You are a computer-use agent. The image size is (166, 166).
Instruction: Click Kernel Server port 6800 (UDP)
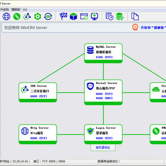tap(104, 98)
